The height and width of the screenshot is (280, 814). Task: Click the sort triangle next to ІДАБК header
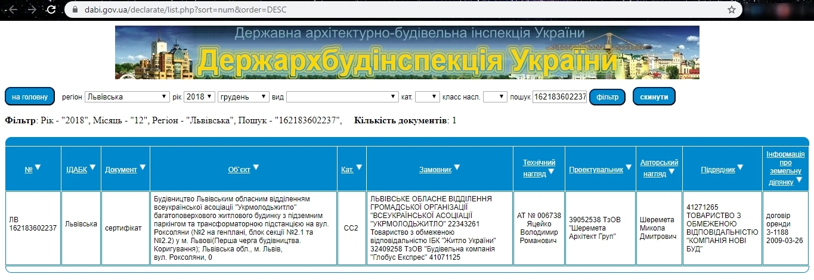92,168
